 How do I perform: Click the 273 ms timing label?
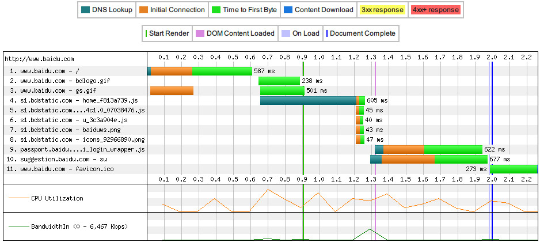click(x=476, y=169)
